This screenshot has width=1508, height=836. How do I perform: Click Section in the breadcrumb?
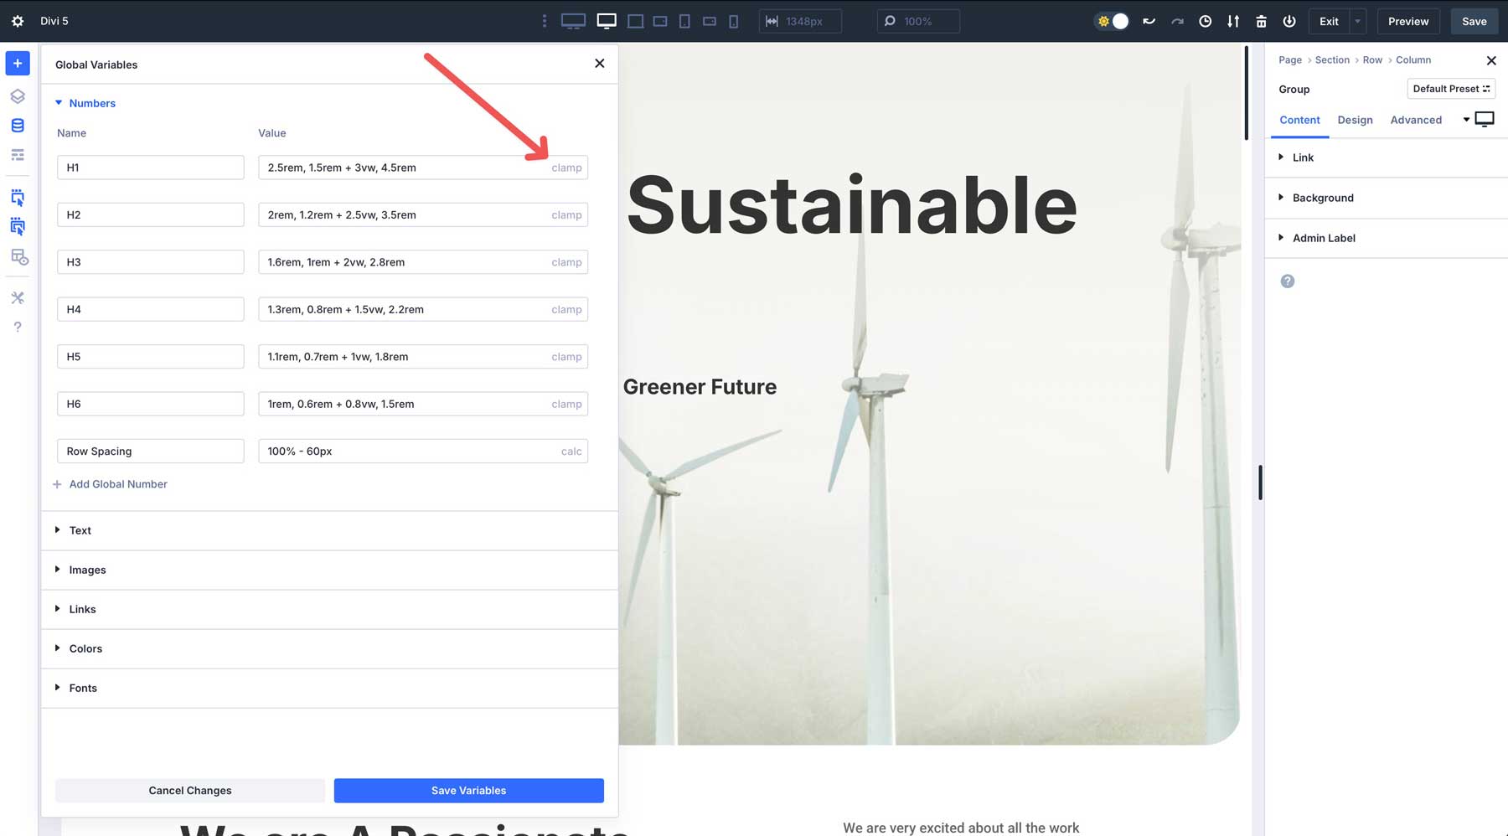1332,60
